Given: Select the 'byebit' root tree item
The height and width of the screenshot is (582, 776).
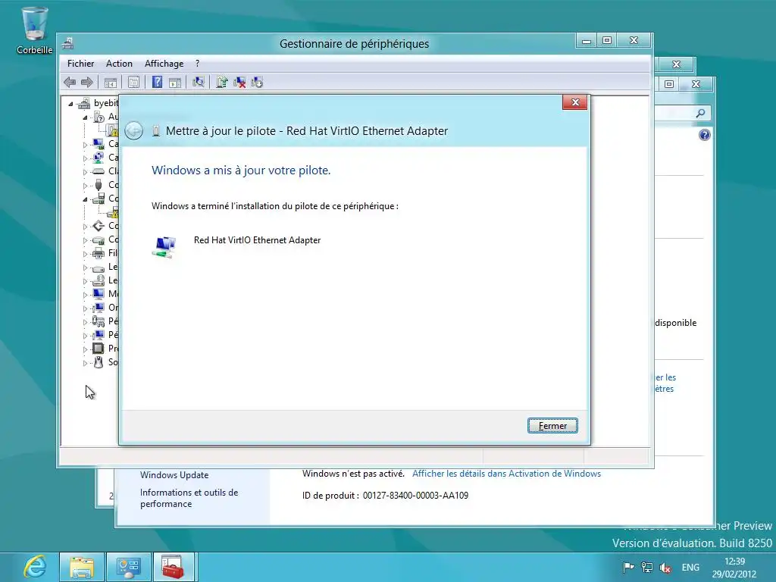Looking at the screenshot, I should pyautogui.click(x=106, y=103).
